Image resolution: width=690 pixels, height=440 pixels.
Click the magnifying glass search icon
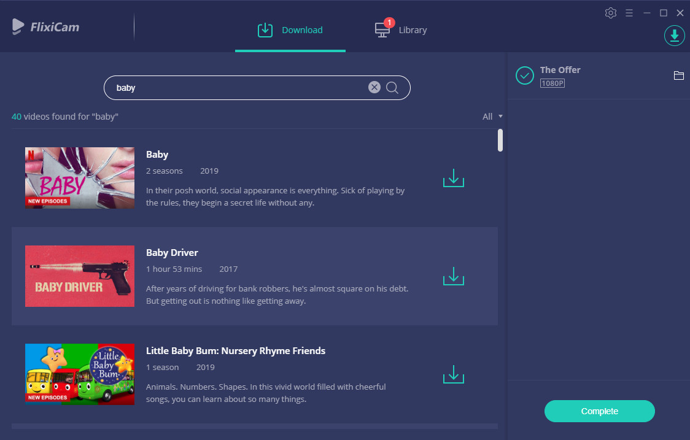click(392, 88)
